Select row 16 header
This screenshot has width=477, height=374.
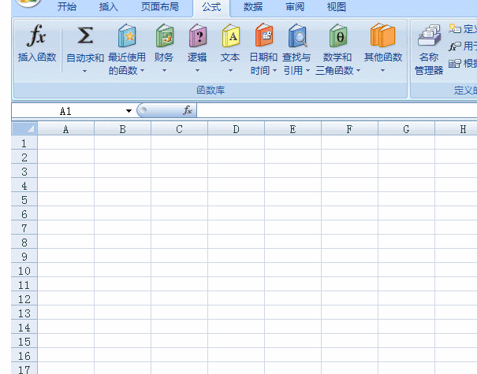pos(24,355)
